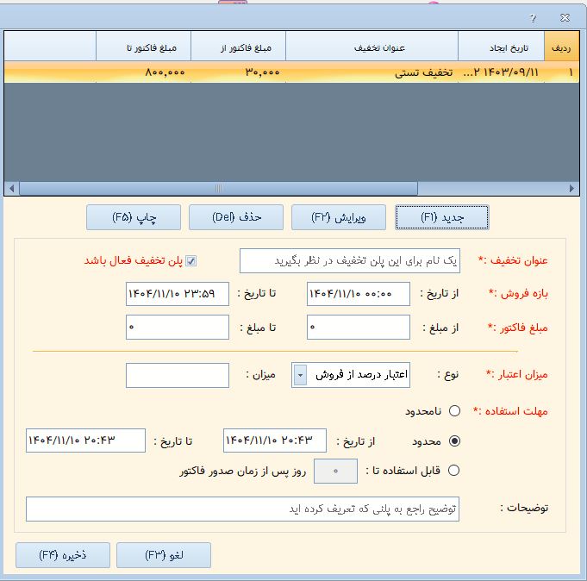Click the ویرایش (F2) edit button
Screen dimensions: 587x581
pyautogui.click(x=339, y=218)
